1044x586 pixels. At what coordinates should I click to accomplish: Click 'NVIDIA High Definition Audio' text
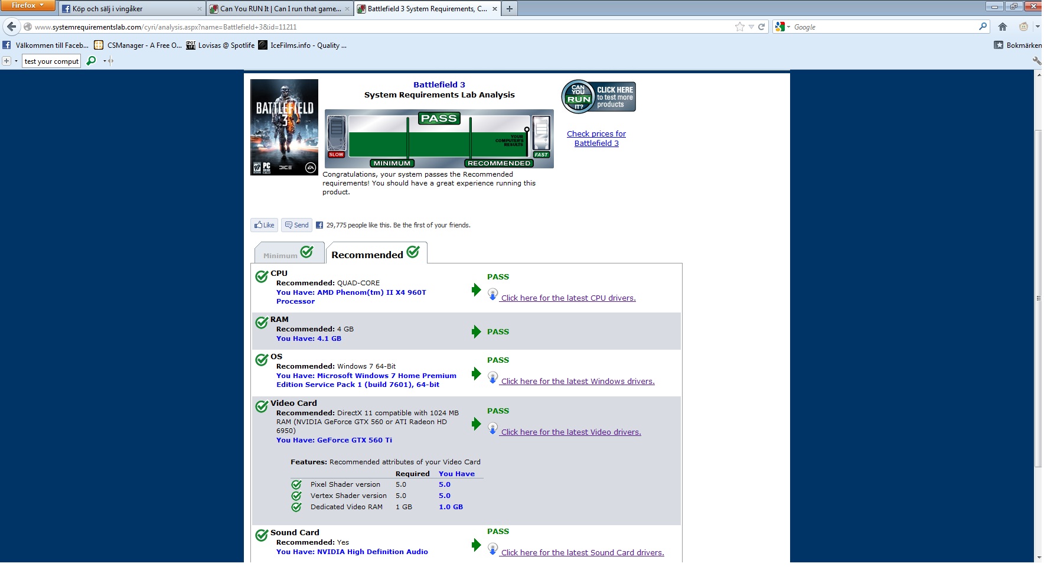373,552
